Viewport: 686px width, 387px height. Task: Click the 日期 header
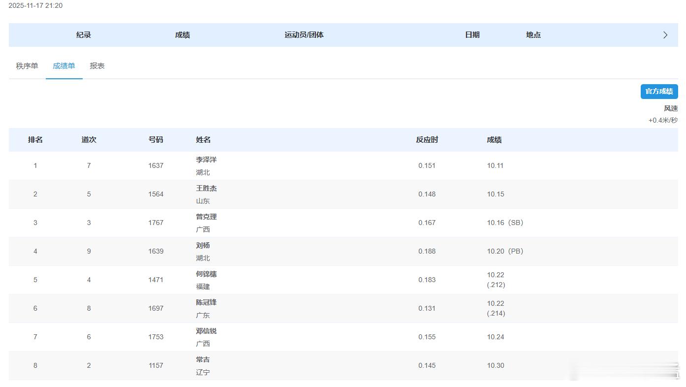[x=472, y=35]
